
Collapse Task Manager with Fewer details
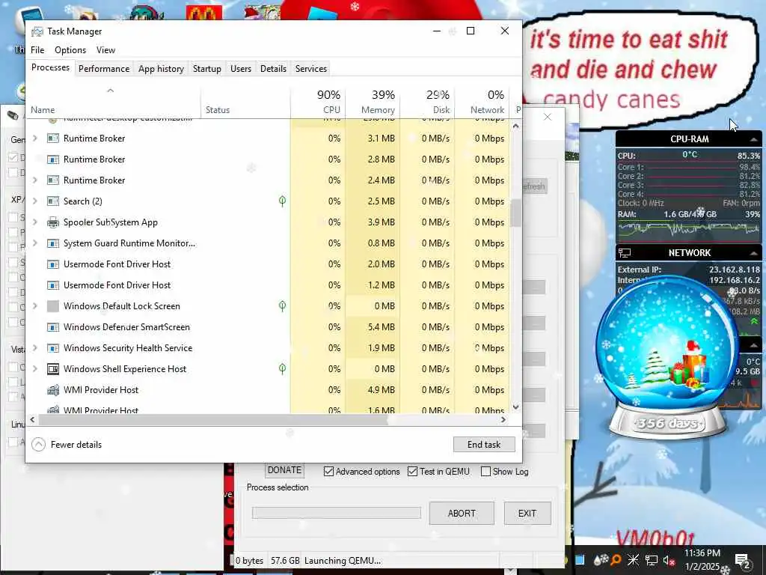click(67, 445)
